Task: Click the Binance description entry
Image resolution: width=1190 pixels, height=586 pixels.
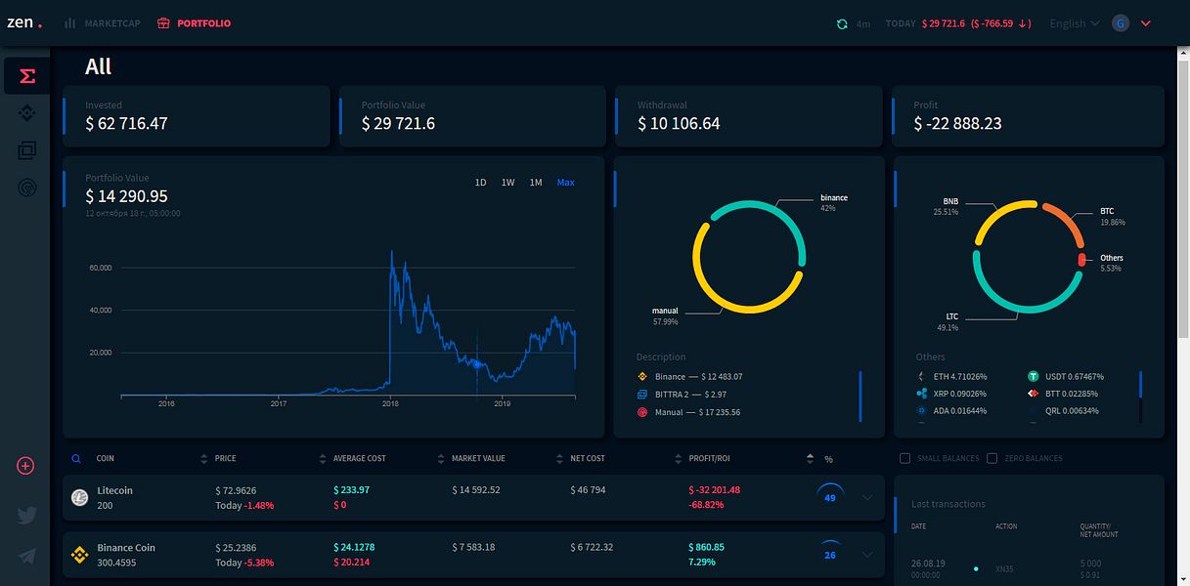Action: click(x=689, y=377)
